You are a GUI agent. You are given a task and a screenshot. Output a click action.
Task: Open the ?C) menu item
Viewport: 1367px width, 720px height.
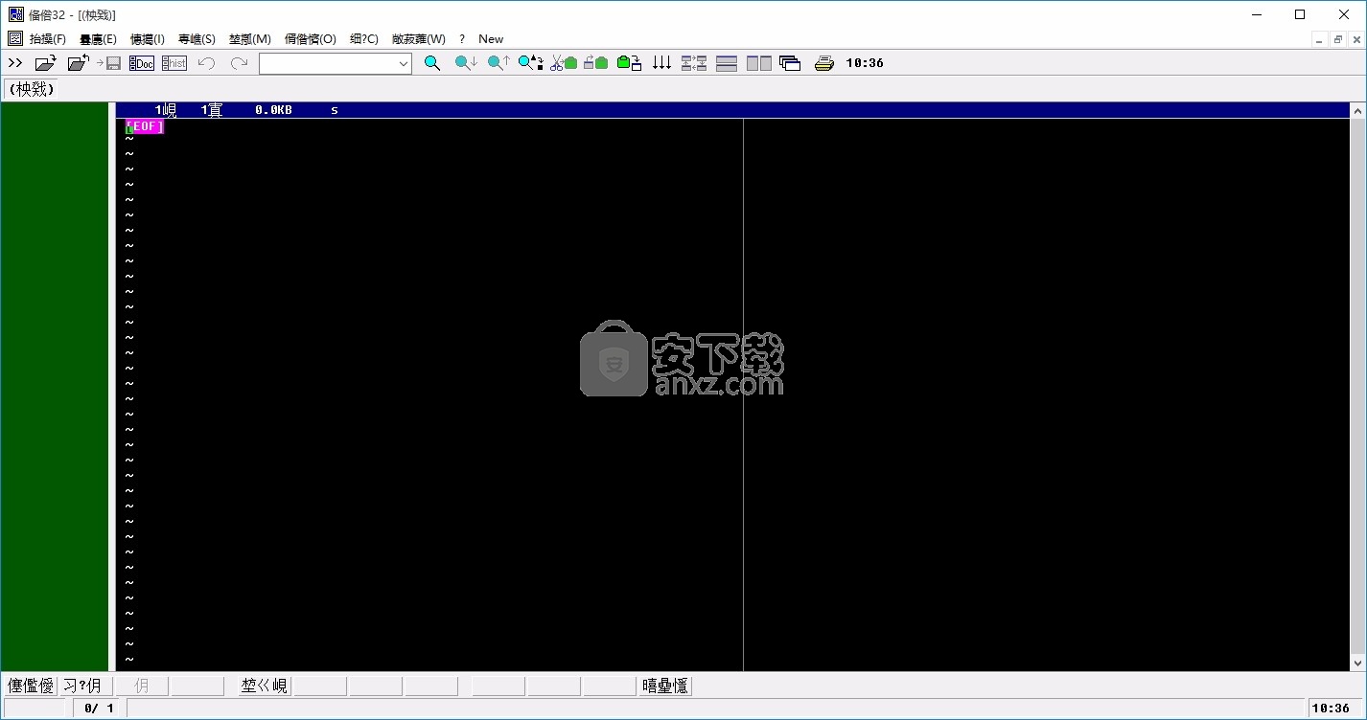click(364, 39)
